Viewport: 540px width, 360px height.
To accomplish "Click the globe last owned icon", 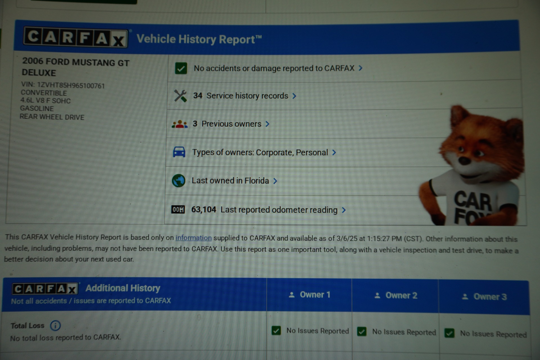I will click(179, 181).
